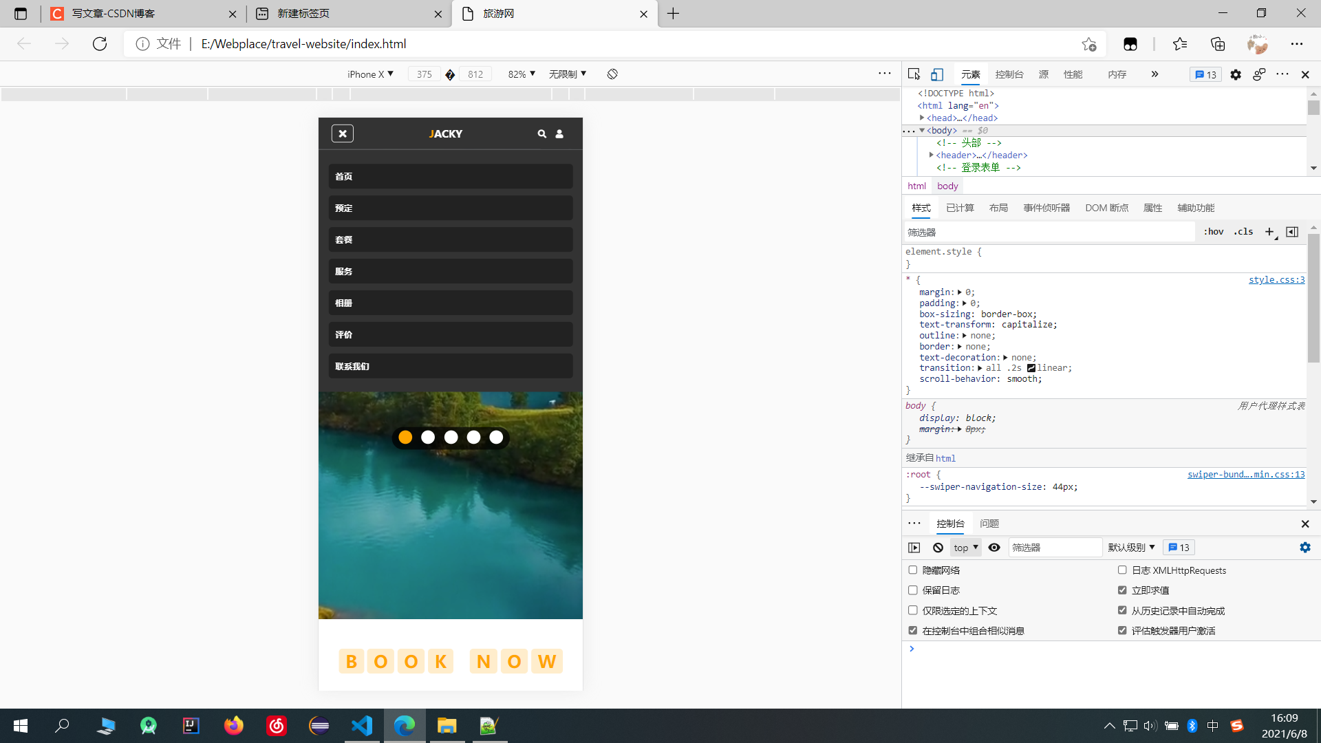Select the inspect element picker tool

914,74
